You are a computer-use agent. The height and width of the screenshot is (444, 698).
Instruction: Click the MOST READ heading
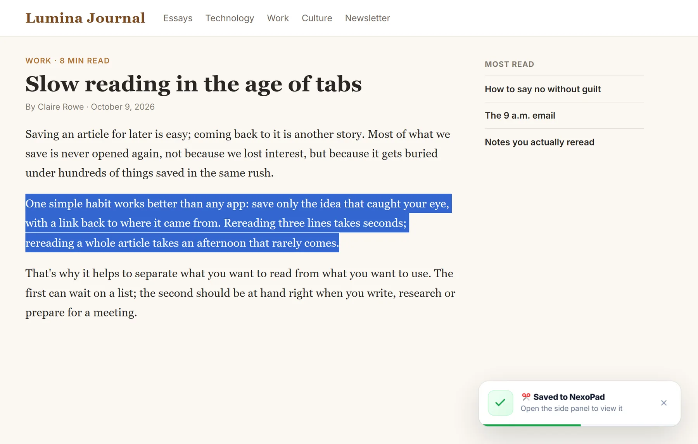click(x=509, y=64)
